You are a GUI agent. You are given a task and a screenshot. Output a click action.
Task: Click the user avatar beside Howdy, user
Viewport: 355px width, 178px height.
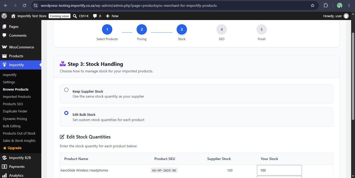[x=346, y=16]
